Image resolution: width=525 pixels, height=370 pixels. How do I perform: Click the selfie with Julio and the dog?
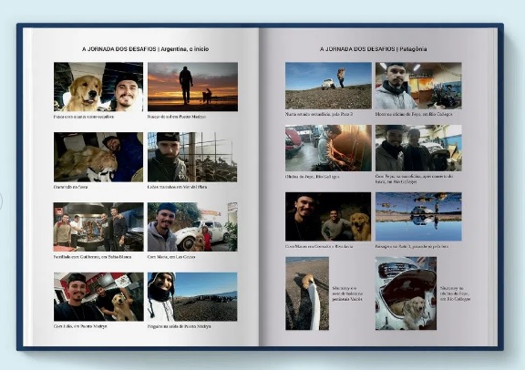(x=98, y=297)
